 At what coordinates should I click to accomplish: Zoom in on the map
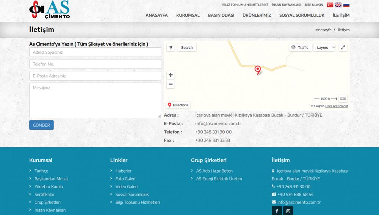coord(171,75)
